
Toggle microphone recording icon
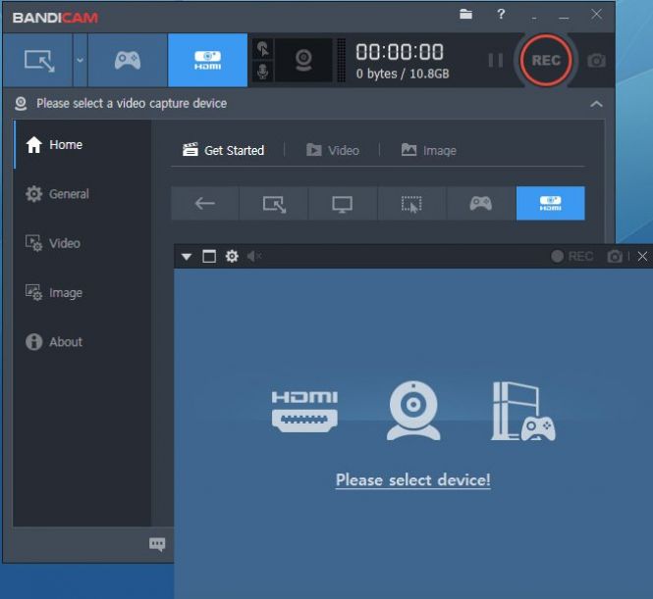click(263, 72)
